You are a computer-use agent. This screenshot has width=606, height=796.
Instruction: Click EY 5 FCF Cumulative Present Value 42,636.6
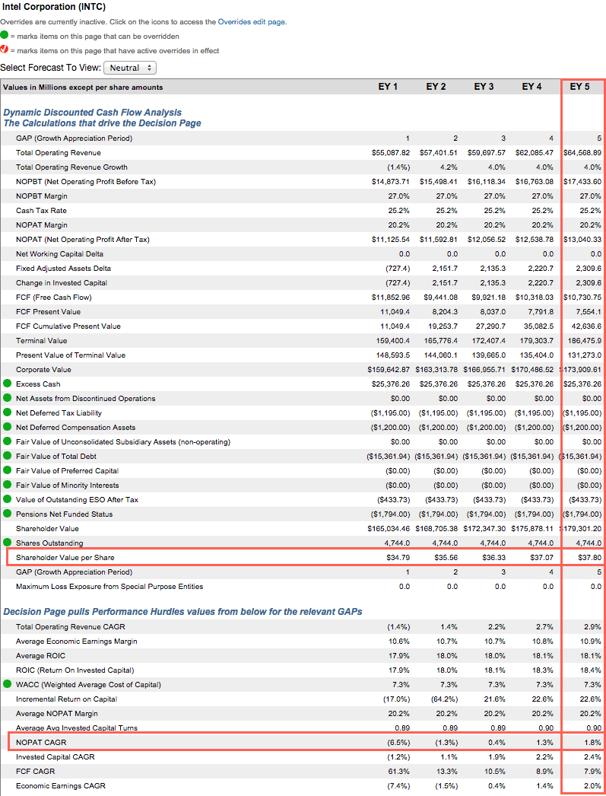pyautogui.click(x=586, y=326)
